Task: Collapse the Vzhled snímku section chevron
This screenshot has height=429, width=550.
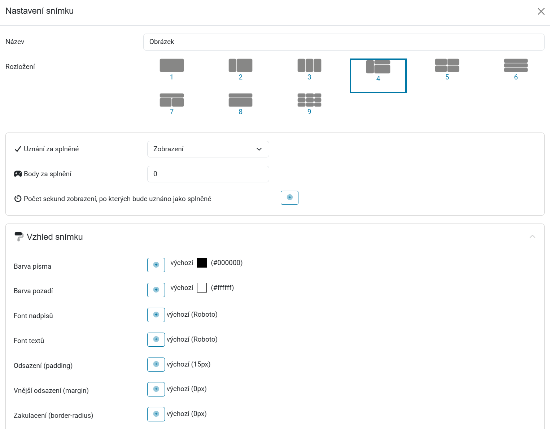Action: click(532, 237)
